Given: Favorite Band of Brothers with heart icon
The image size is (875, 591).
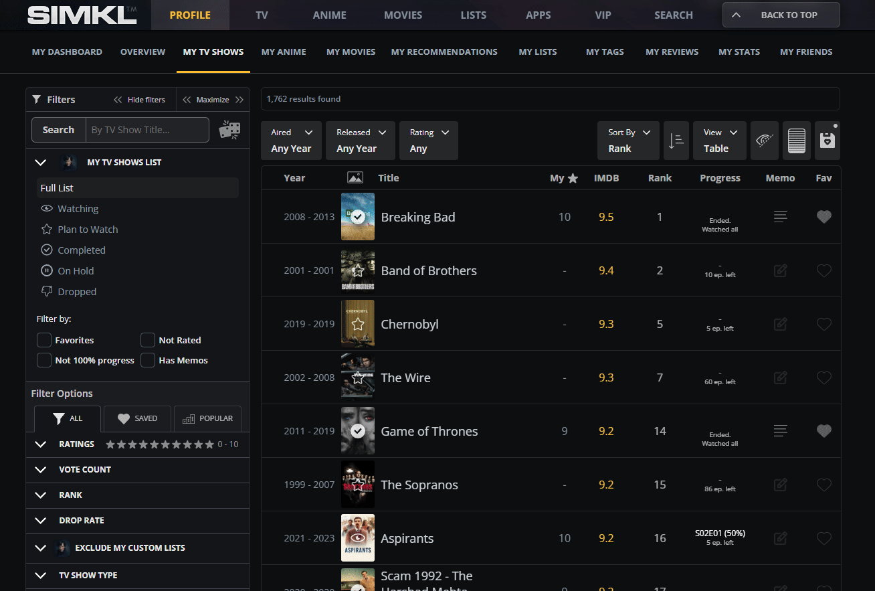Looking at the screenshot, I should point(823,270).
